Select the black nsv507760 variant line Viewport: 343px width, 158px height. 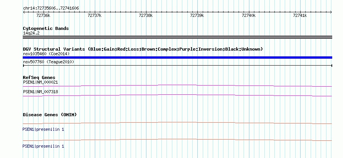point(177,65)
